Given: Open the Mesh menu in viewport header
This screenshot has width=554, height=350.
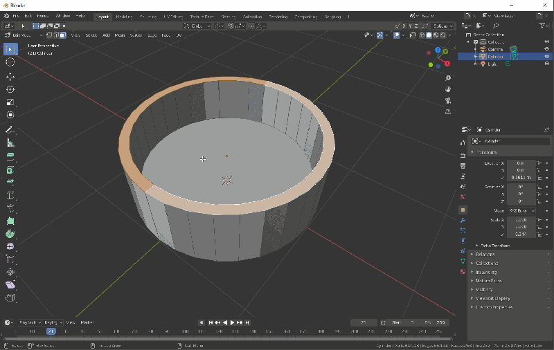Looking at the screenshot, I should [x=120, y=35].
